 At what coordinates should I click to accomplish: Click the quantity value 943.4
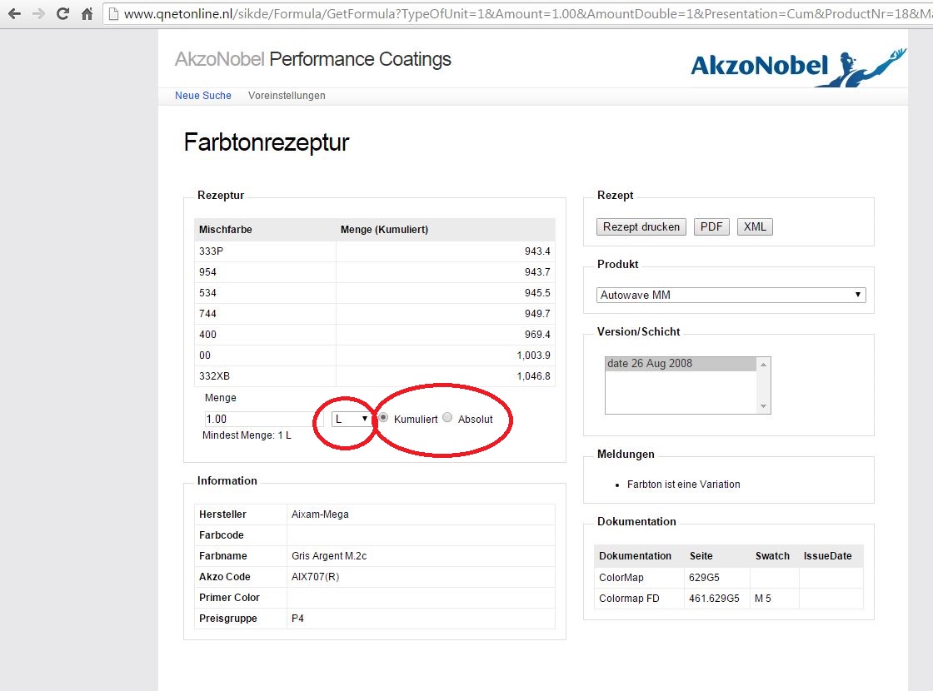tap(537, 251)
